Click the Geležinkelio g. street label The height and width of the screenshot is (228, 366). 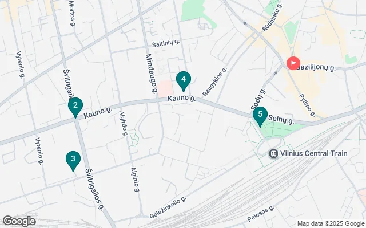pos(168,207)
